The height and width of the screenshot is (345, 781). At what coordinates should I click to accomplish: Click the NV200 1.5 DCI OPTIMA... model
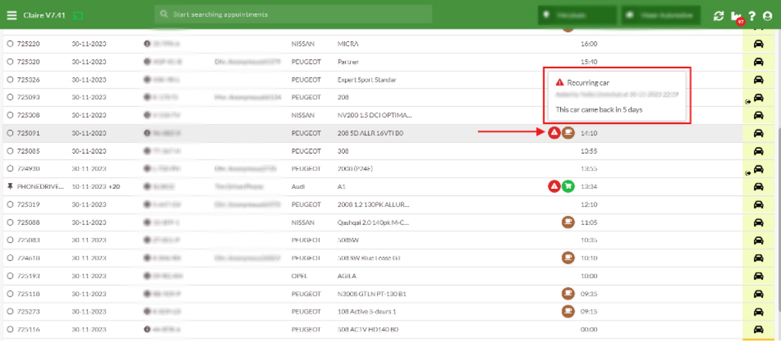tap(375, 115)
